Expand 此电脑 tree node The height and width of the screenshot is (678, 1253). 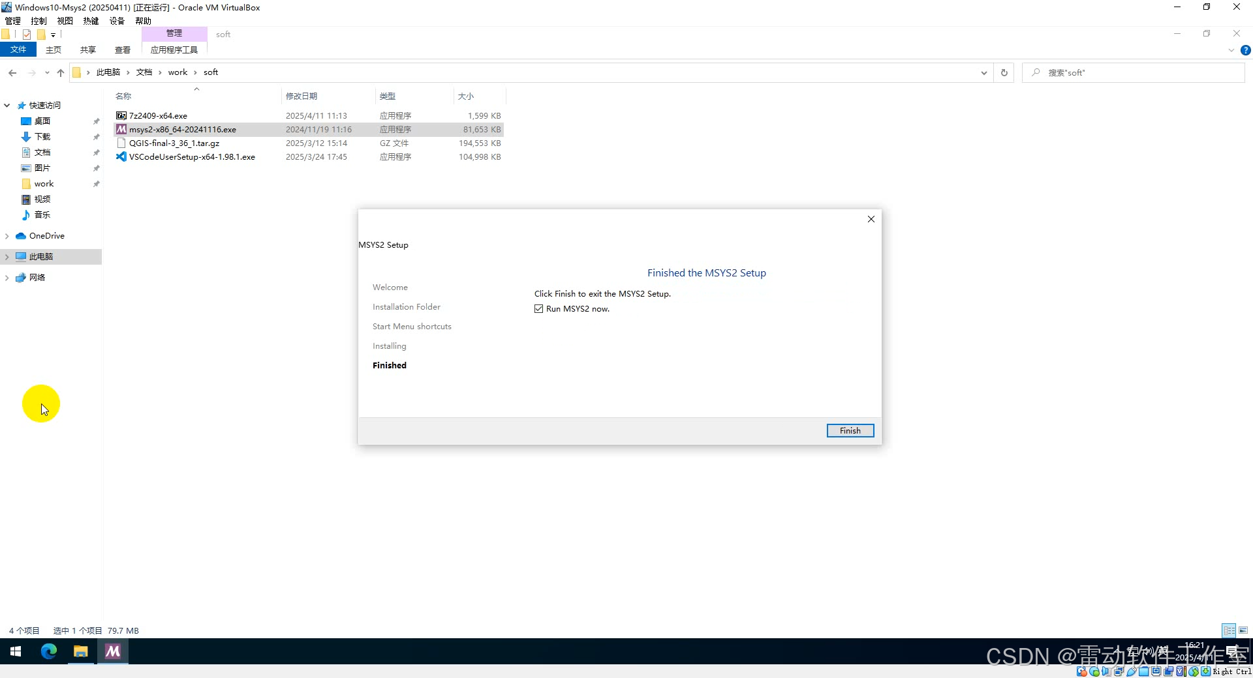(x=7, y=257)
